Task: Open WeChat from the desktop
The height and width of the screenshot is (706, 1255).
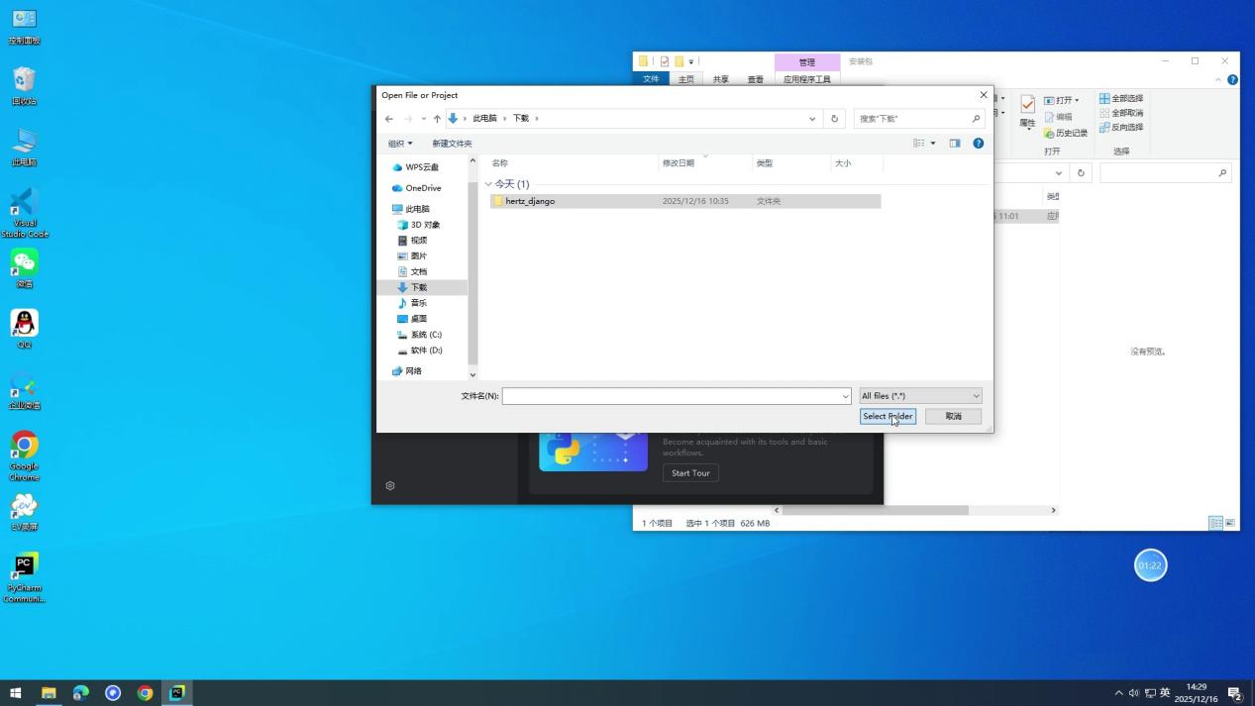Action: point(24,263)
